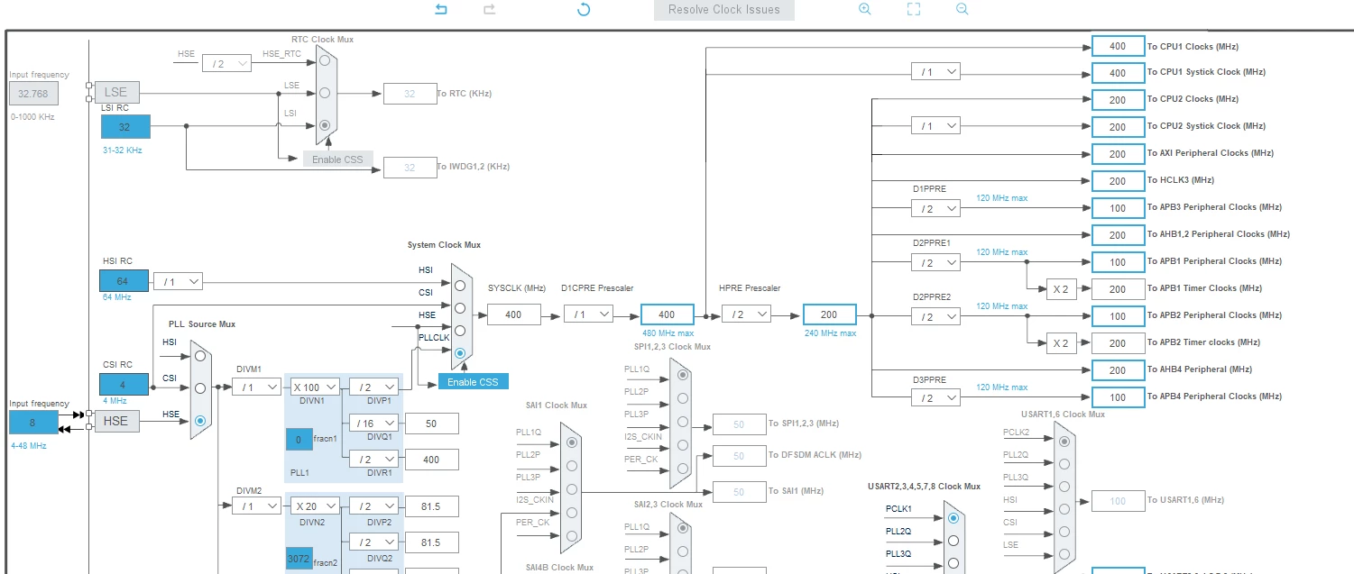The image size is (1354, 574).
Task: Open the HSE /2 RTC divider dropdown
Action: tap(226, 64)
